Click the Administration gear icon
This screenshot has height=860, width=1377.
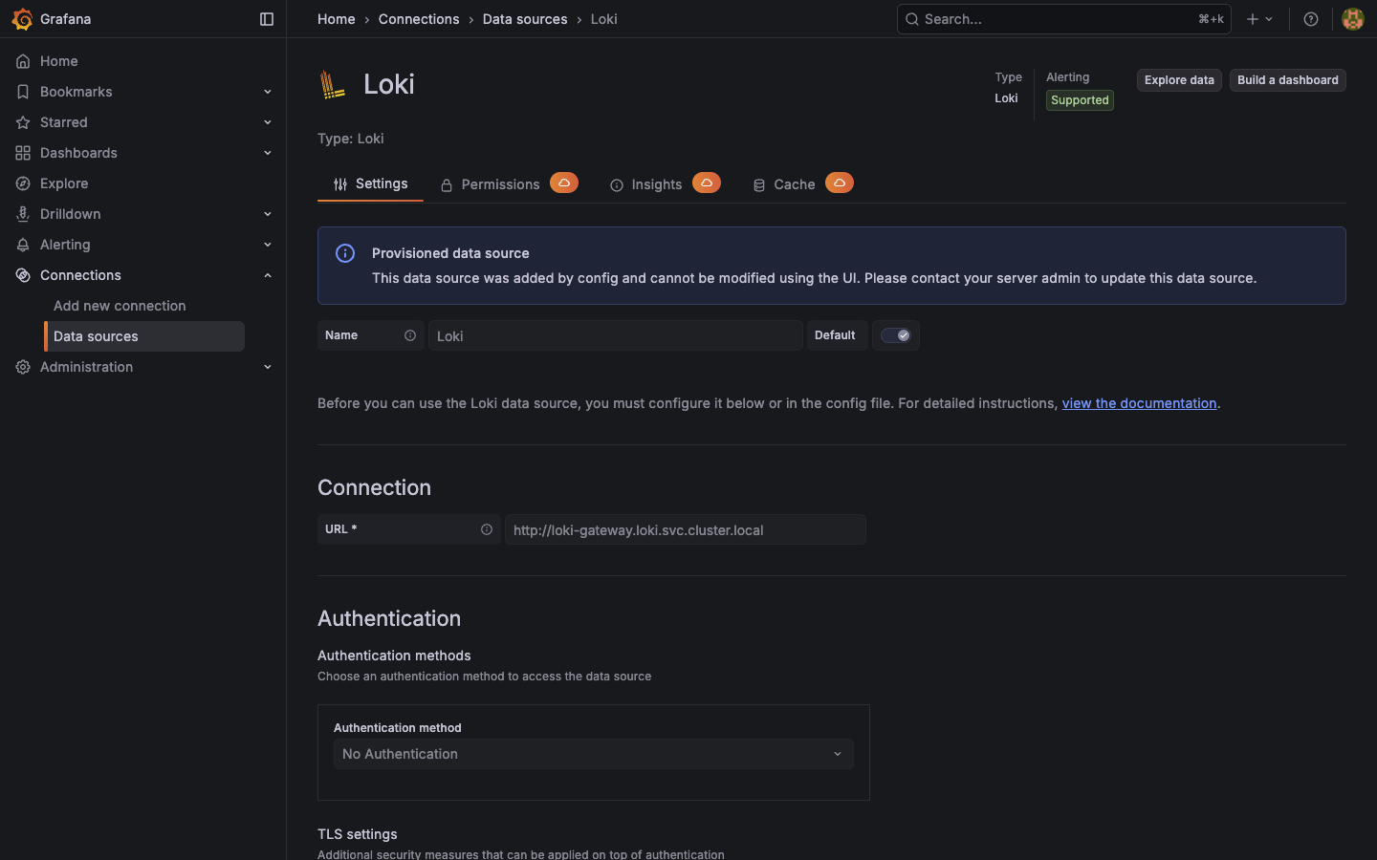coord(23,367)
